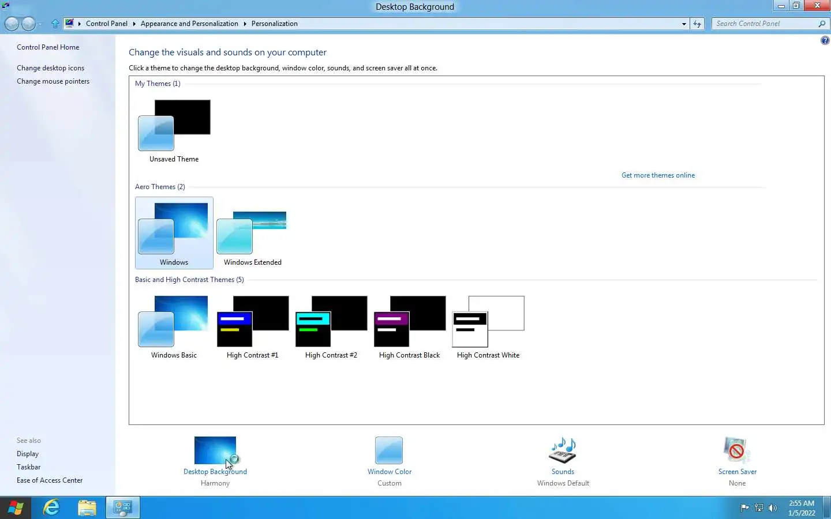Open Action Center flag tray icon
The height and width of the screenshot is (519, 831).
744,508
